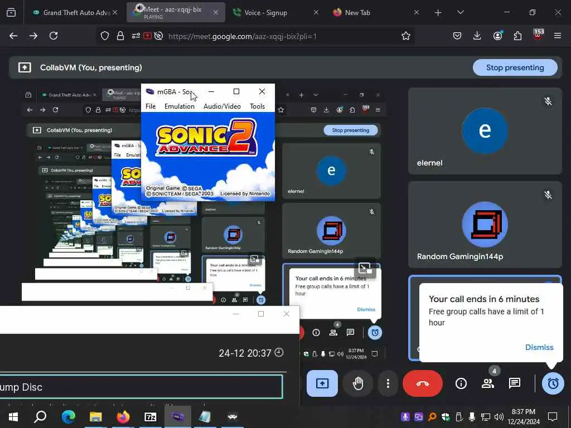This screenshot has width=571, height=428.
Task: Go back one page in Firefox
Action: tap(13, 36)
